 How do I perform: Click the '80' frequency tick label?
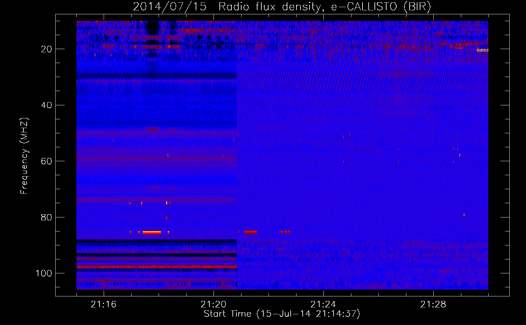[x=47, y=217]
